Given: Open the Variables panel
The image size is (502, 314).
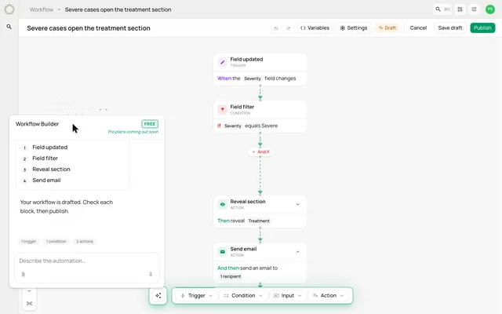Looking at the screenshot, I should pos(315,28).
